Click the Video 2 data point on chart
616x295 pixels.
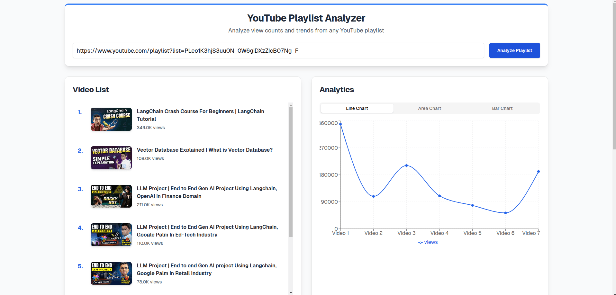point(373,196)
